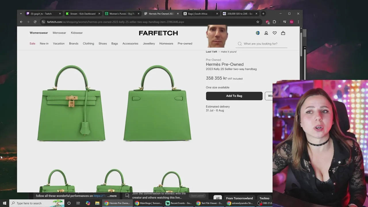Click the search magnifier icon on Farfetch
Screen dimensions: 368x207
240,44
